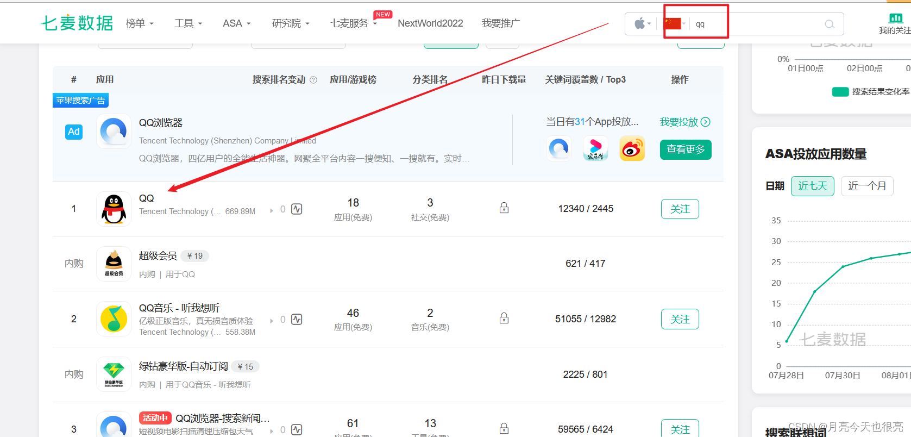Screen dimensions: 911x437
Task: Follow the QQ app with 关注 button
Action: [x=680, y=209]
